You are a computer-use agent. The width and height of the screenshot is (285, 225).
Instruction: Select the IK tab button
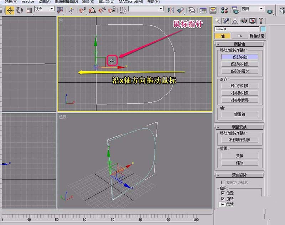(240, 36)
